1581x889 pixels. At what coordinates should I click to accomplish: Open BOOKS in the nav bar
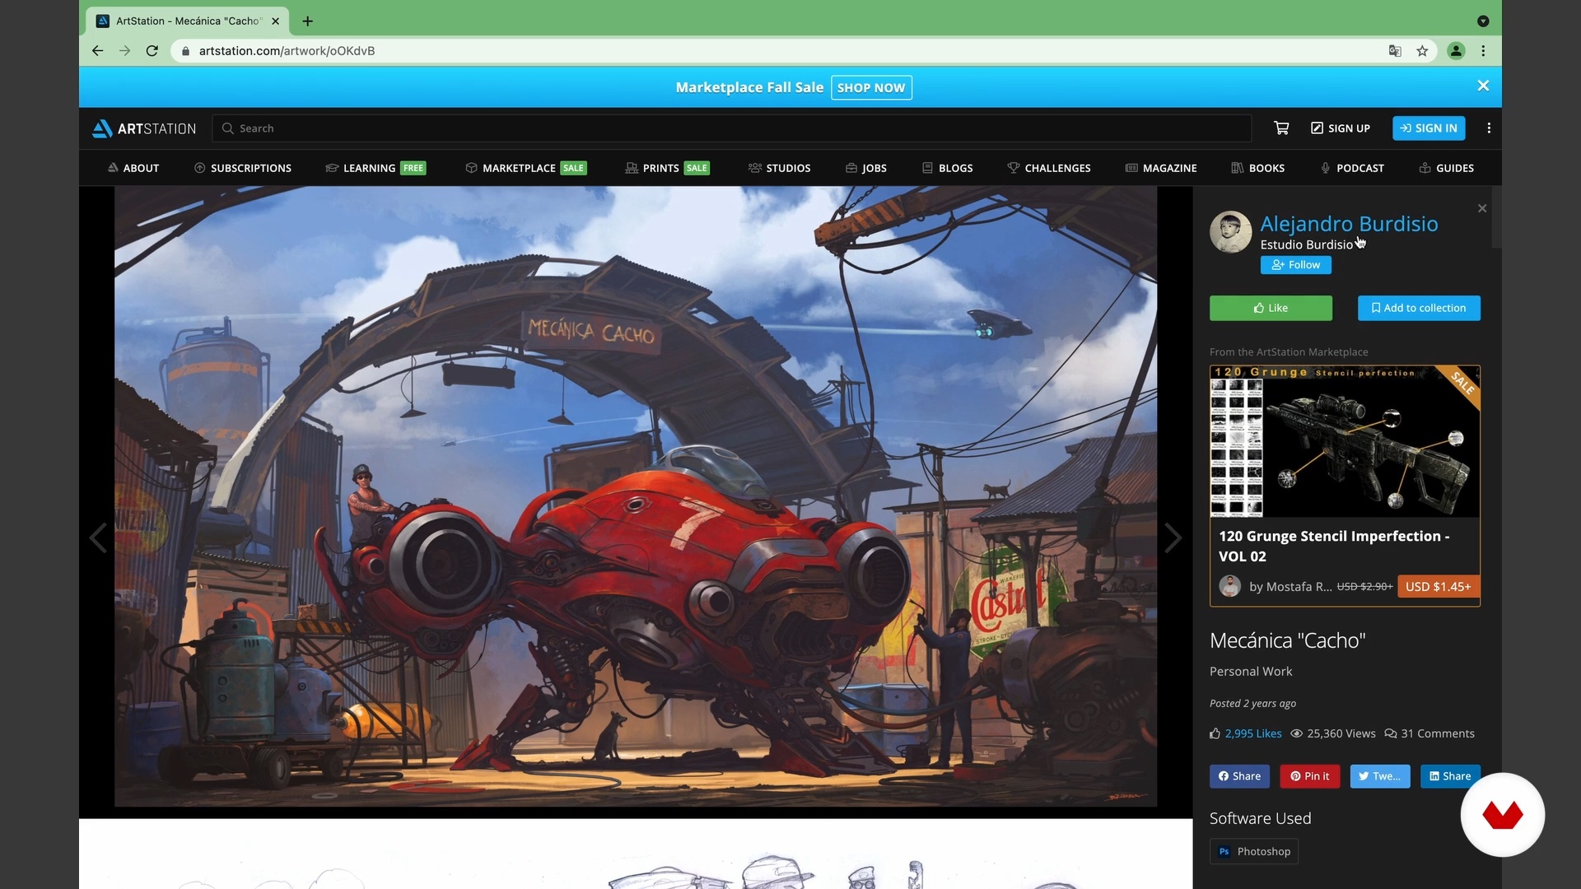1257,168
